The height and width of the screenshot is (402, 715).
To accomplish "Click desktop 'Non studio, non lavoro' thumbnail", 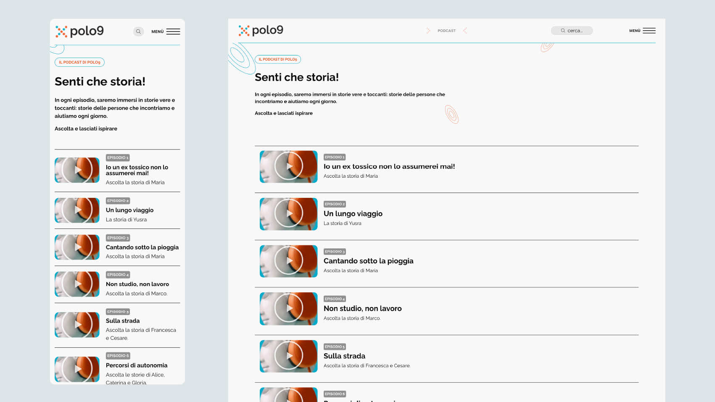I will click(289, 308).
